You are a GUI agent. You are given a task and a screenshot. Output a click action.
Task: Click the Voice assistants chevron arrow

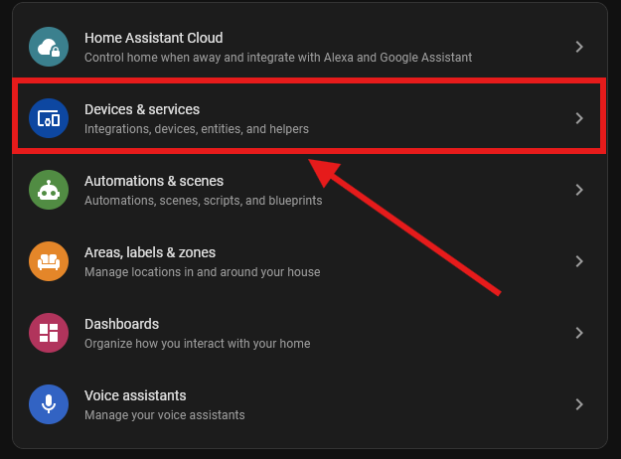tap(579, 404)
